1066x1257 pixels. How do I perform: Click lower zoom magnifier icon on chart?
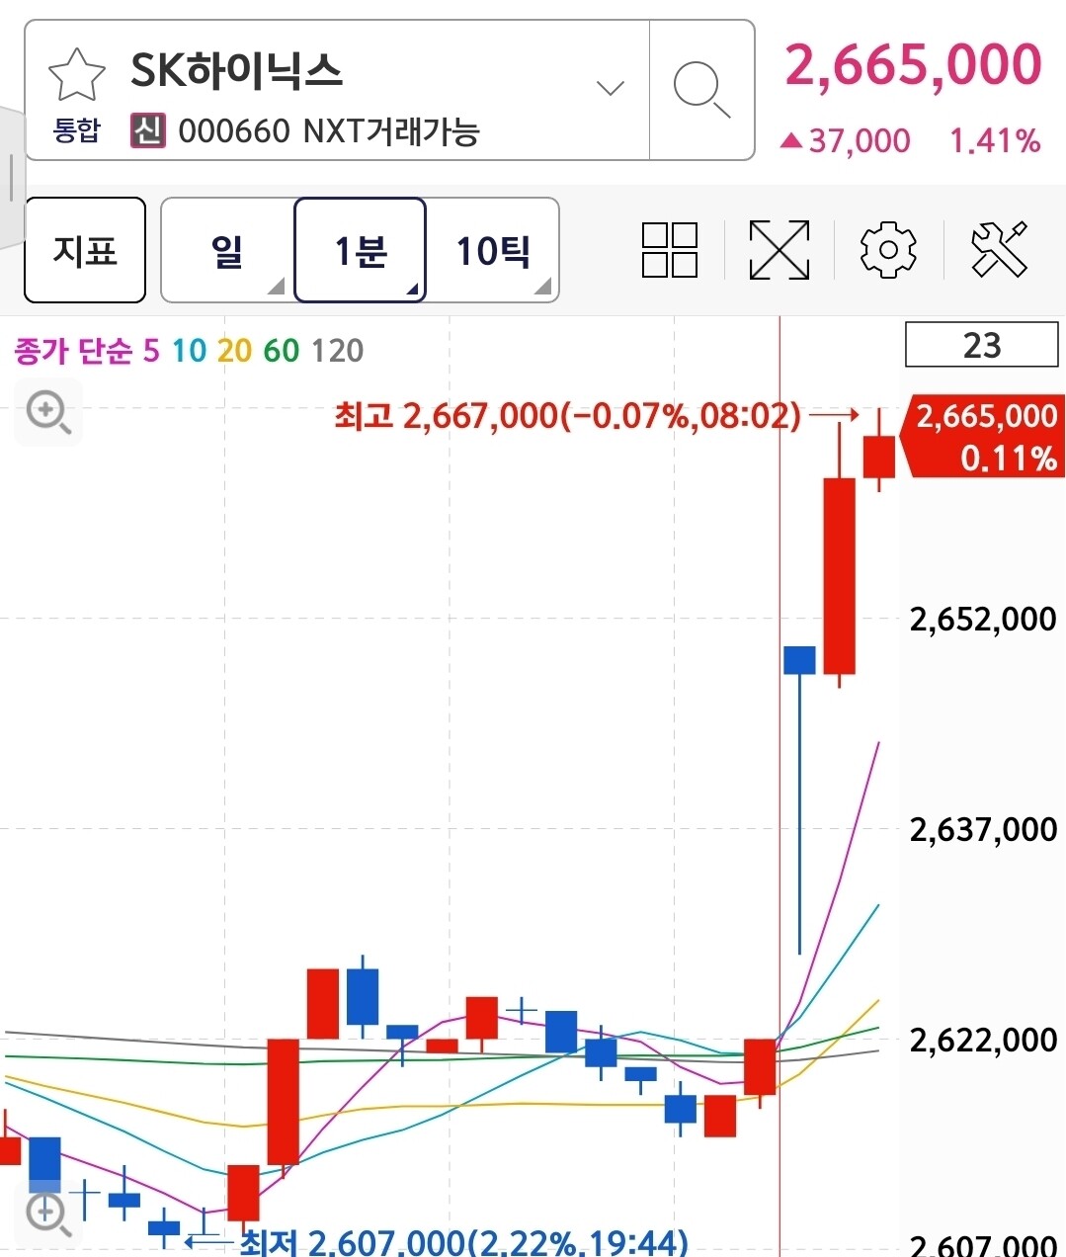[48, 1214]
